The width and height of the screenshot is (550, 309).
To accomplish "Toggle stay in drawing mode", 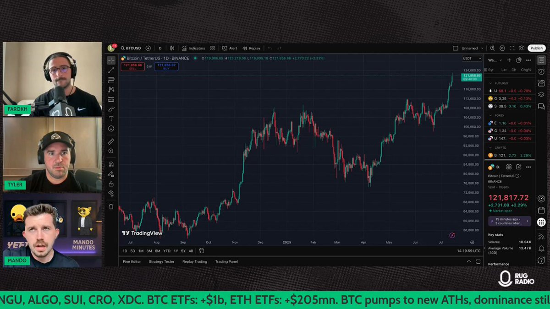I will click(x=111, y=174).
